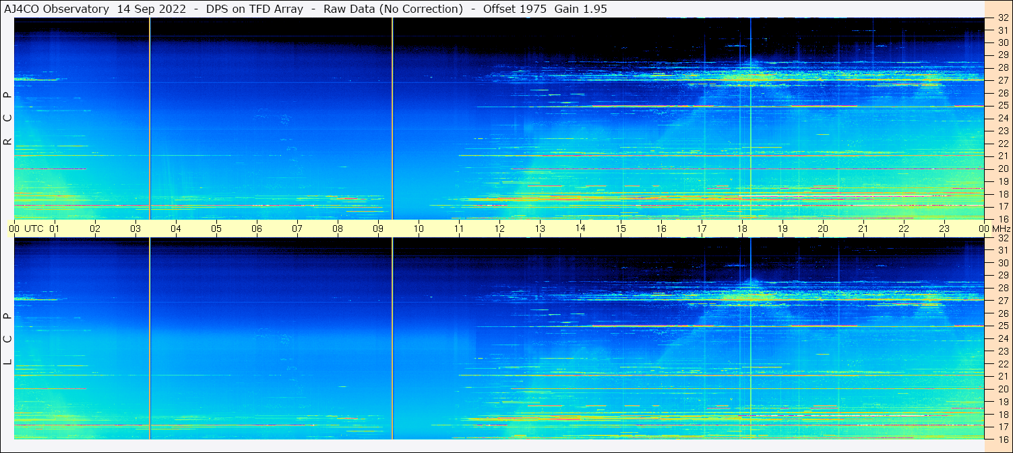
Task: Click the 18 UTC time axis label
Action: pos(742,229)
